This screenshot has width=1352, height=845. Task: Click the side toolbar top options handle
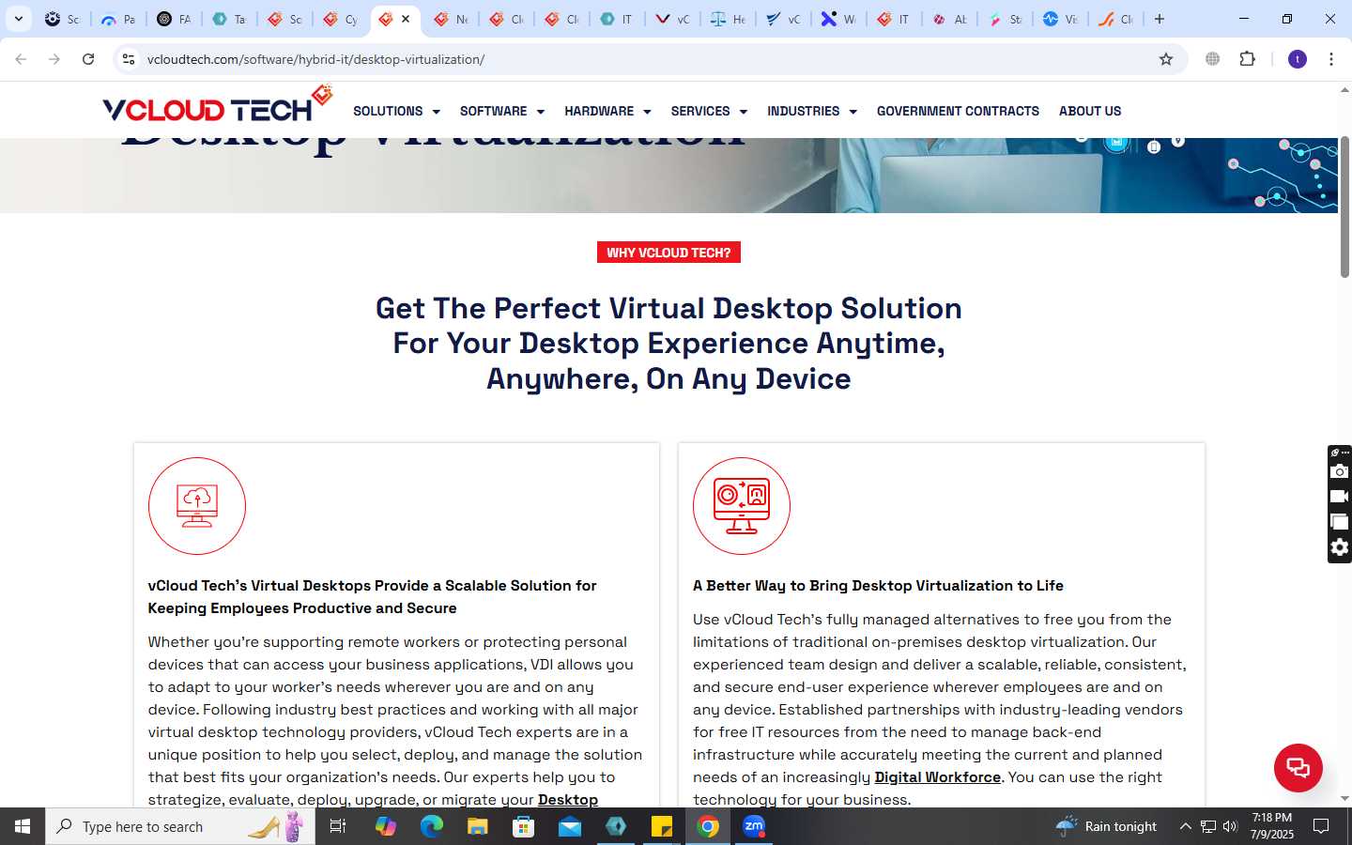tap(1340, 453)
